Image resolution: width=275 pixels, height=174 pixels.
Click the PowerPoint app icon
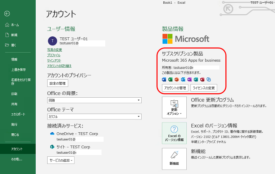point(177,80)
